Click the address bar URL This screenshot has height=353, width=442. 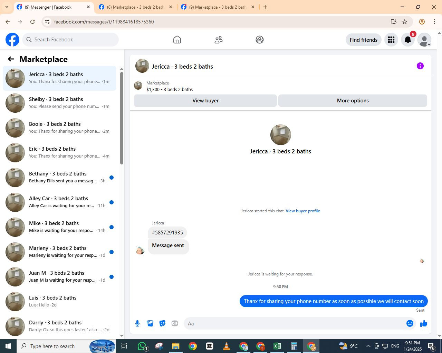104,22
